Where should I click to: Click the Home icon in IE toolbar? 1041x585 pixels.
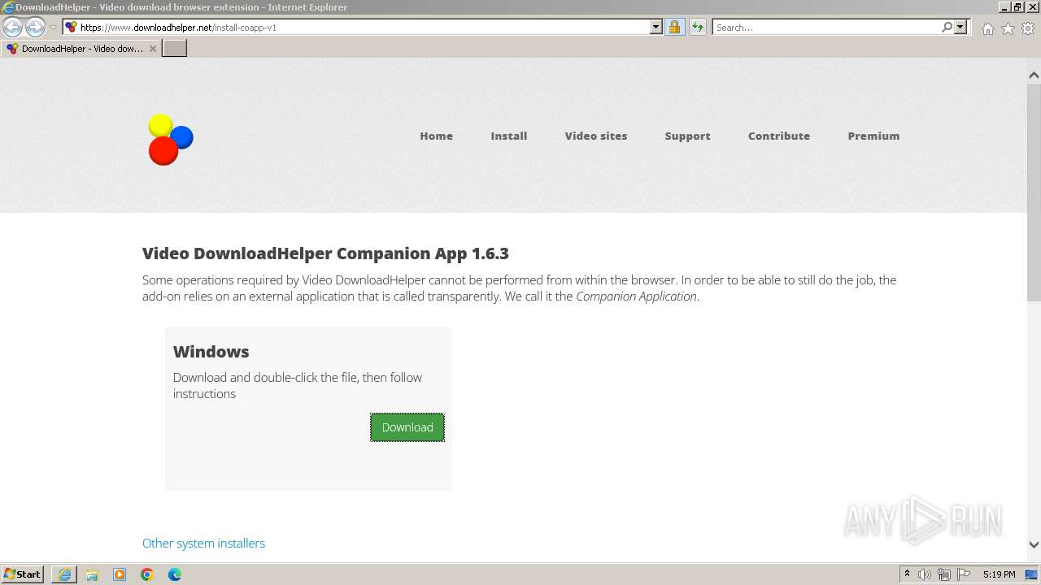tap(987, 28)
